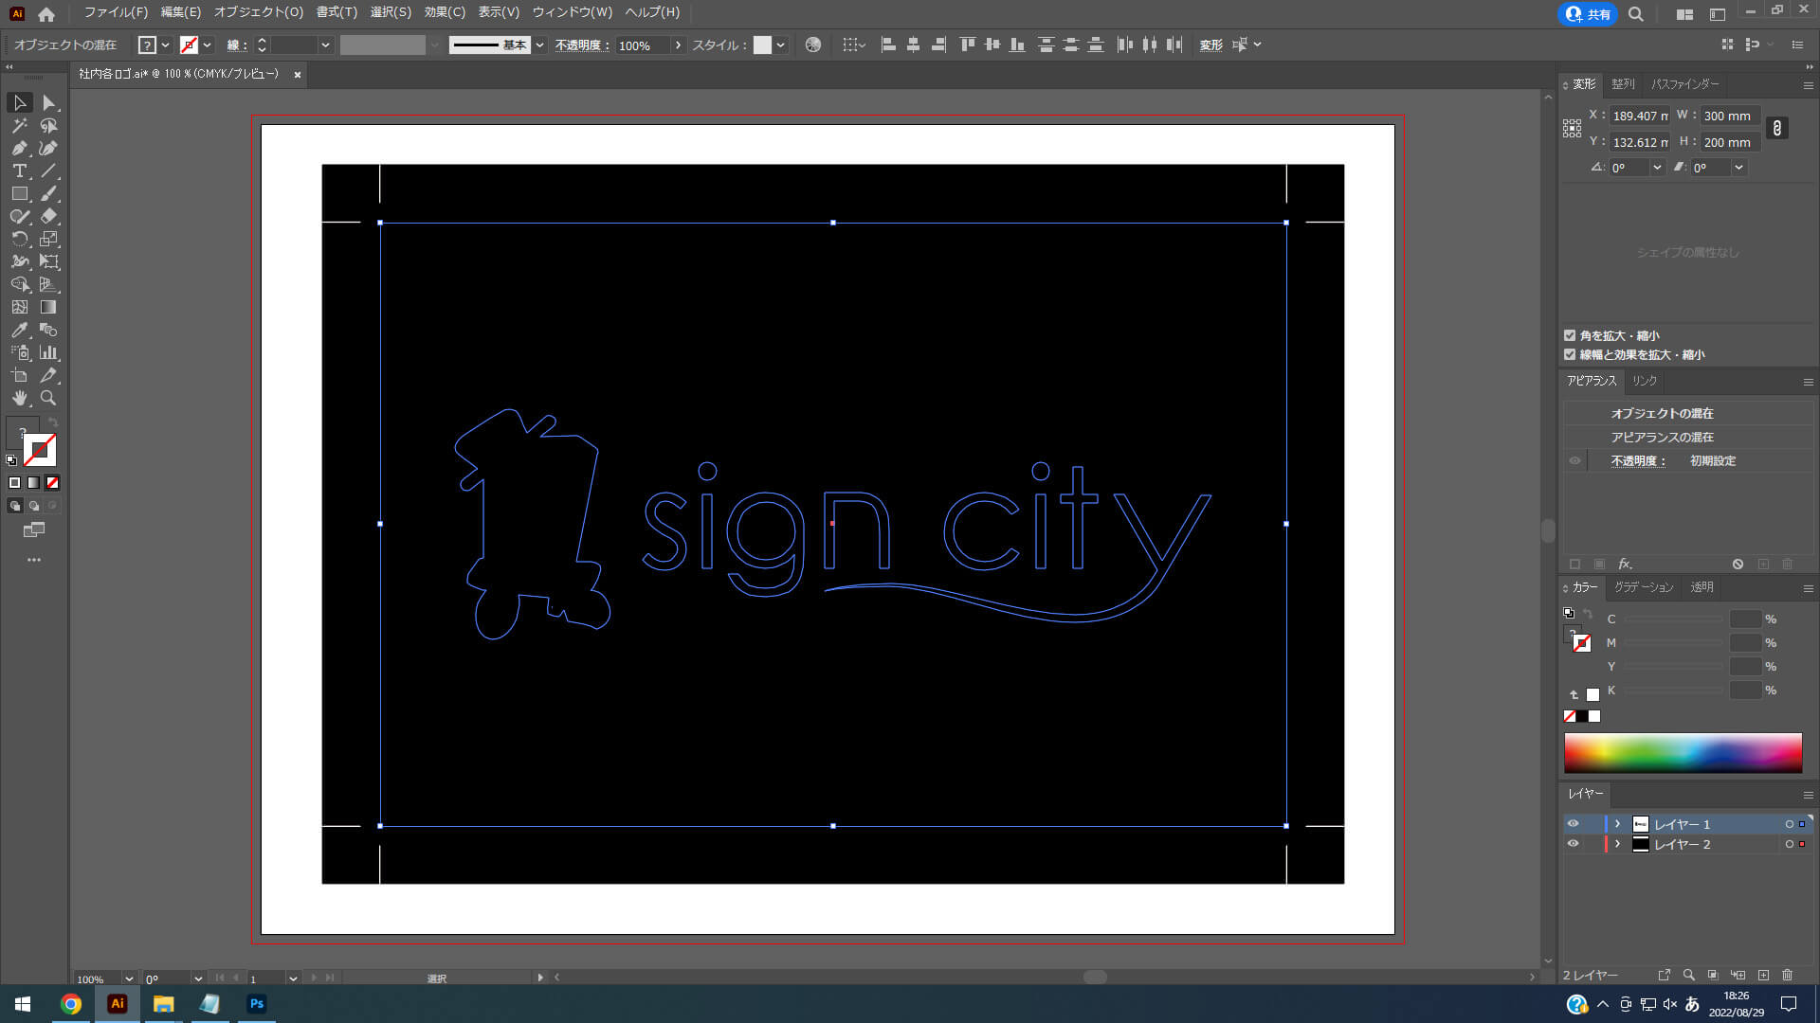Screen dimensions: 1820x1023
Task: Select the Hand tool
Action: (19, 398)
